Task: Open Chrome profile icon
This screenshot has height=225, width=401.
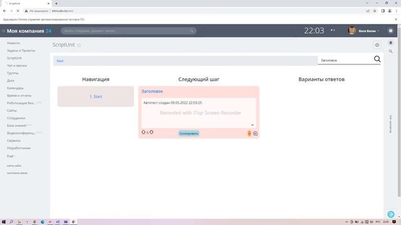Action: [x=390, y=11]
